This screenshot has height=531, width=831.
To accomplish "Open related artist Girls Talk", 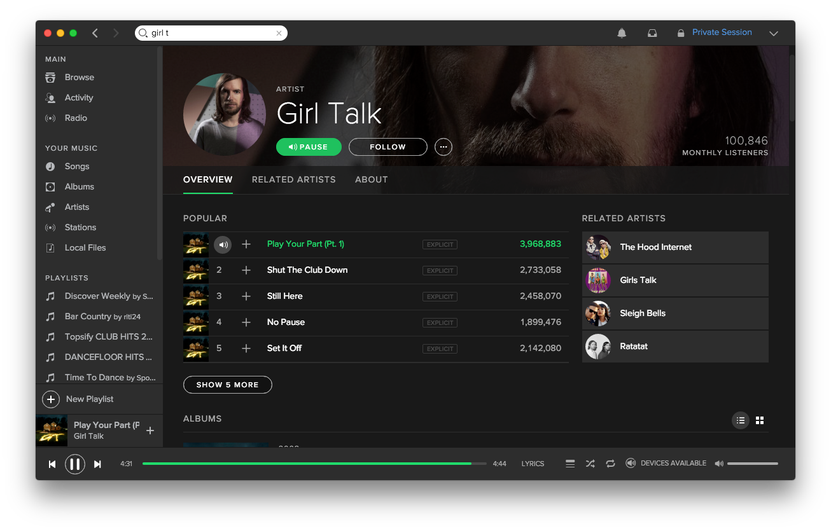I will (x=675, y=280).
